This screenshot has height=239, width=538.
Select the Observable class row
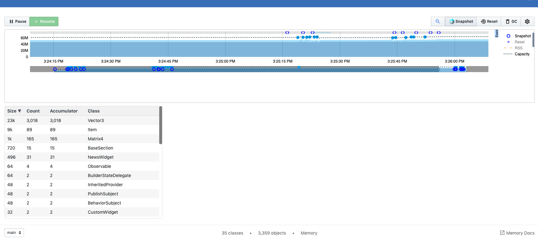(x=82, y=166)
